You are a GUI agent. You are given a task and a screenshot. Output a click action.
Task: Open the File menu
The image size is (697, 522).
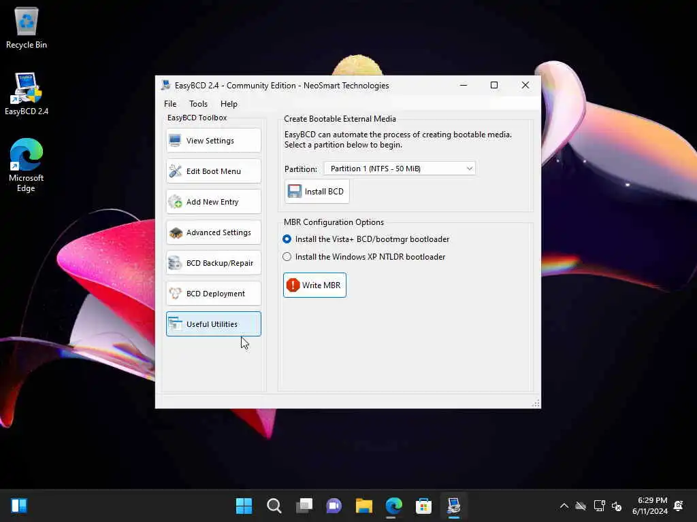170,104
